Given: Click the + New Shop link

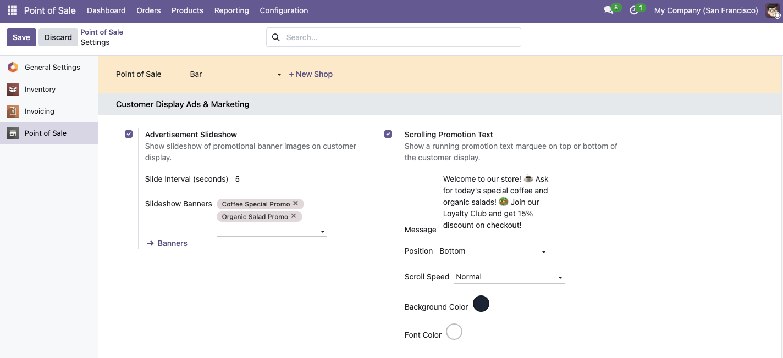Looking at the screenshot, I should pyautogui.click(x=311, y=74).
